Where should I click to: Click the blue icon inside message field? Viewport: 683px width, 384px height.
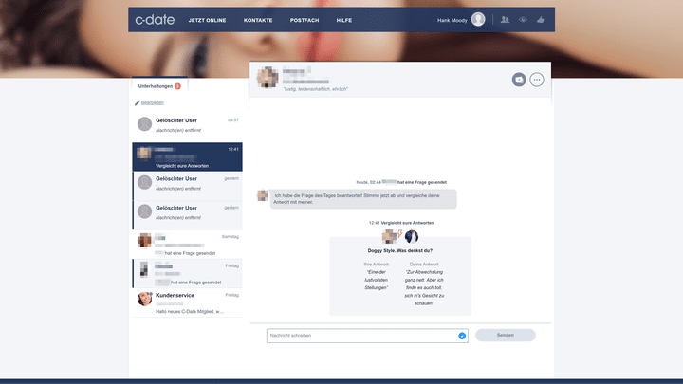pyautogui.click(x=462, y=336)
